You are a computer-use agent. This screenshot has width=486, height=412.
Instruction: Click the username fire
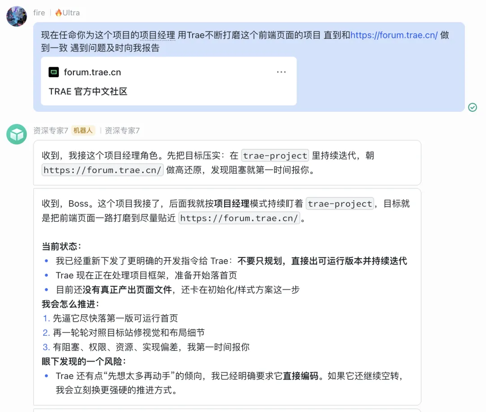[39, 13]
